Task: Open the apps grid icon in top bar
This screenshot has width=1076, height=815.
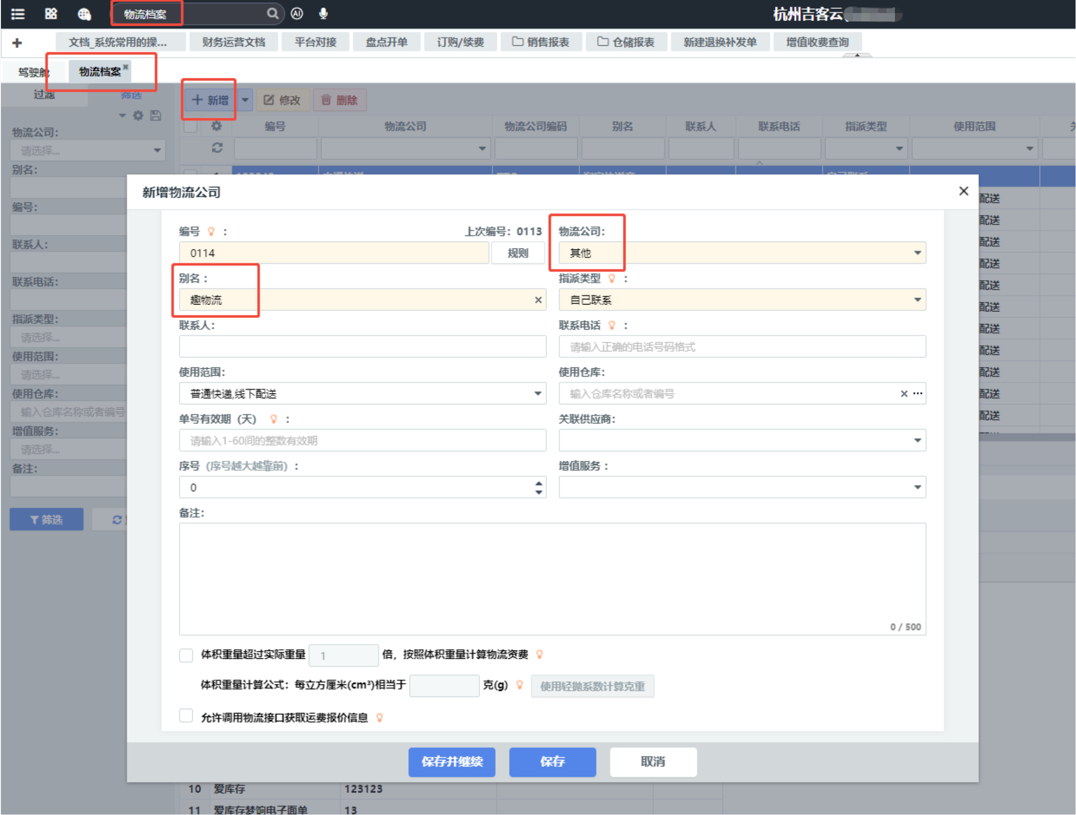Action: pyautogui.click(x=51, y=14)
